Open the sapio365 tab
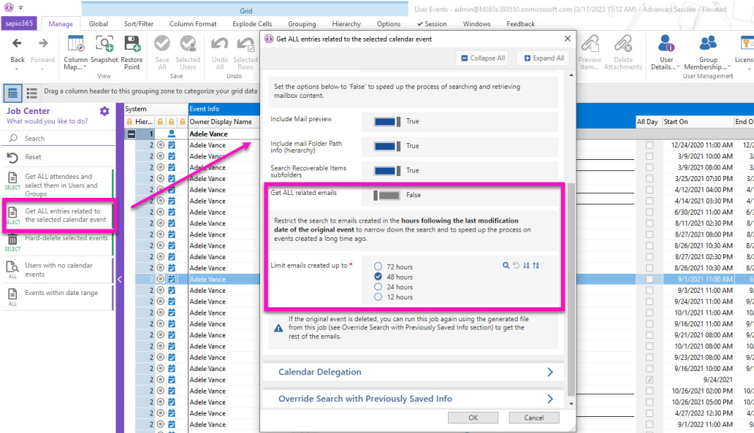Screen dimensions: 754x433 pyautogui.click(x=19, y=23)
